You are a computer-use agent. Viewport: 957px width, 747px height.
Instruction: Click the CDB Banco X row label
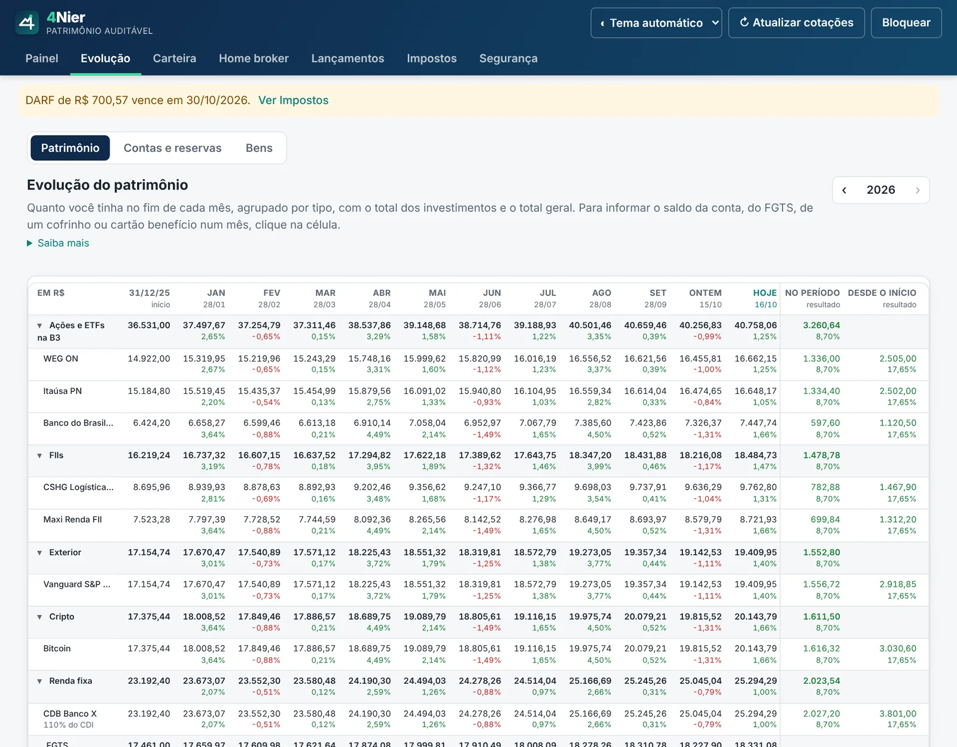(70, 714)
